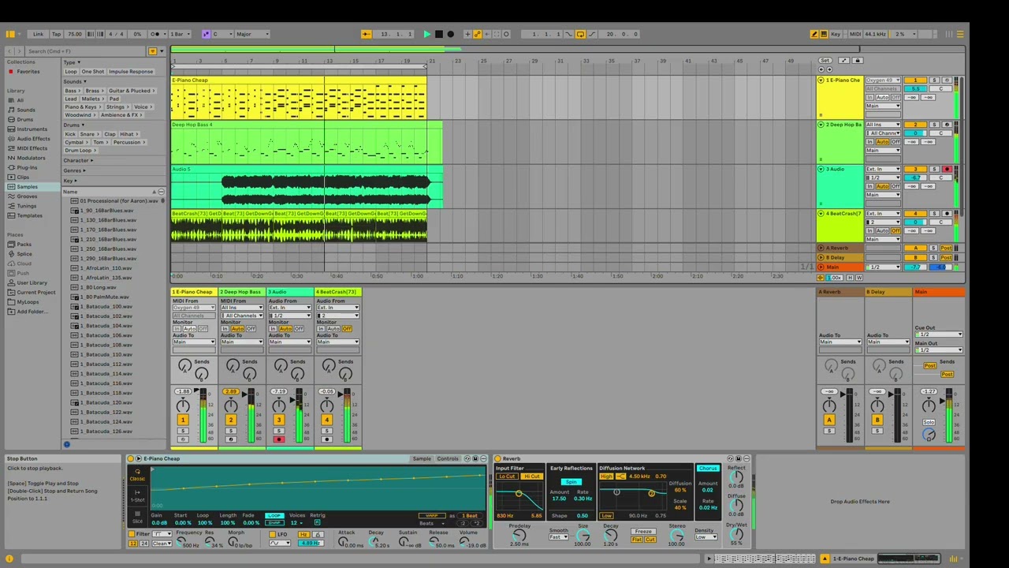Toggle the Chorus switch in Reverb
This screenshot has width=1009, height=568.
pos(708,469)
